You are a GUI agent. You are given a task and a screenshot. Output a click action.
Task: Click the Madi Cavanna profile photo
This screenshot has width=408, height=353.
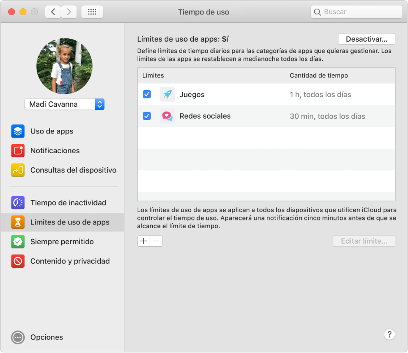tap(65, 66)
